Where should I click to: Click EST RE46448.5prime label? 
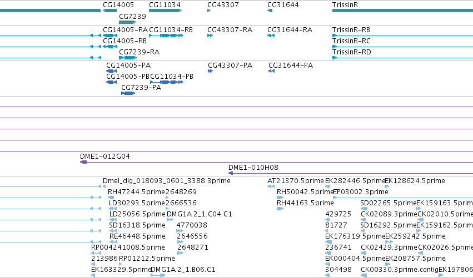click(x=137, y=236)
